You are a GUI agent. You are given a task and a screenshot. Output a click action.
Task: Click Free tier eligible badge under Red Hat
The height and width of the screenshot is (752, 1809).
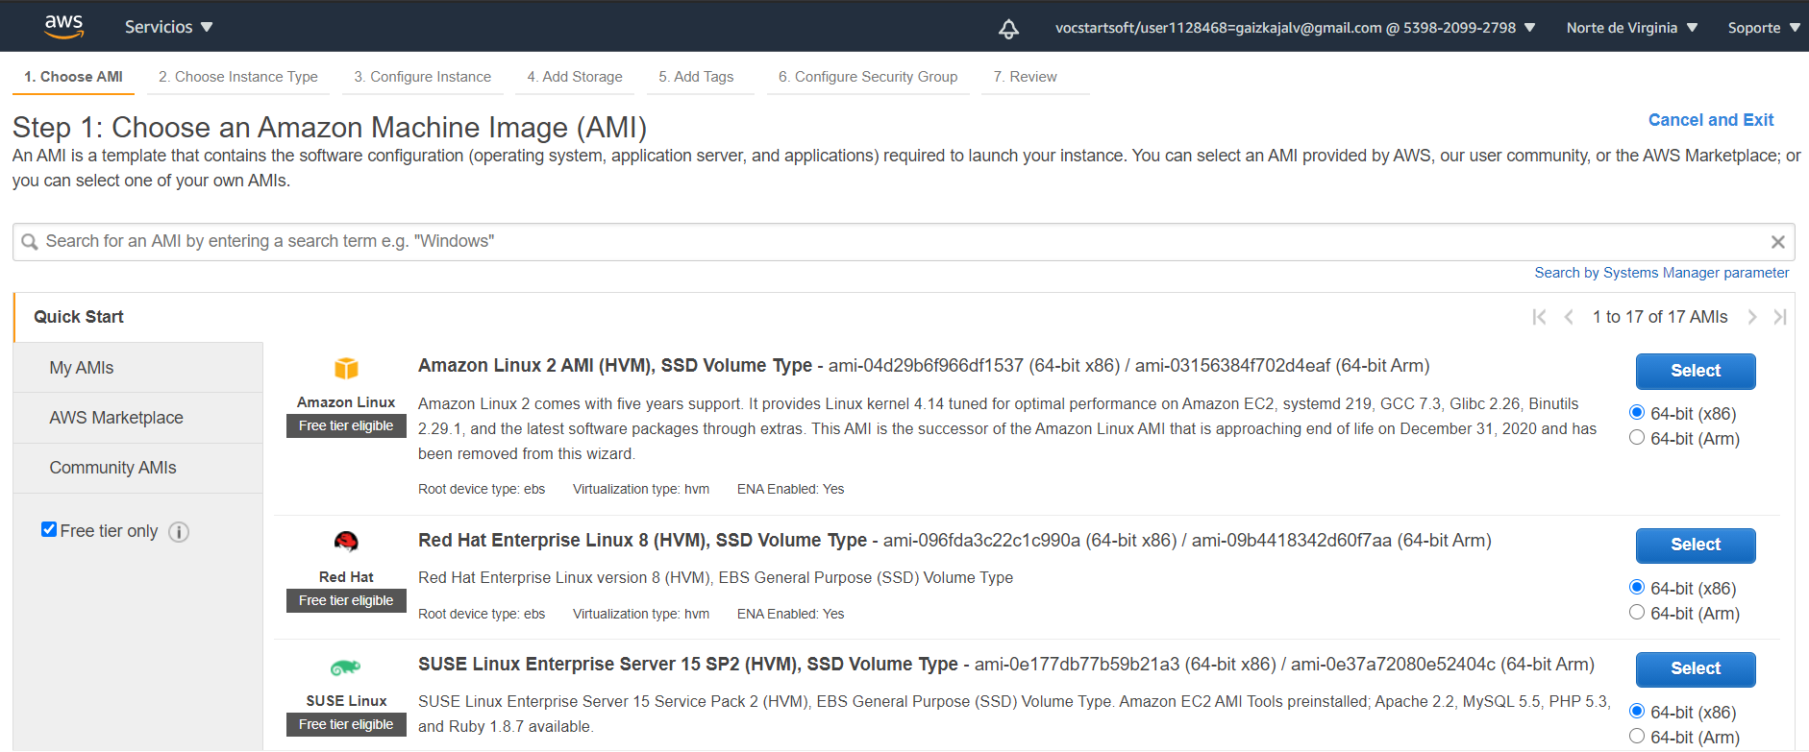pos(346,601)
